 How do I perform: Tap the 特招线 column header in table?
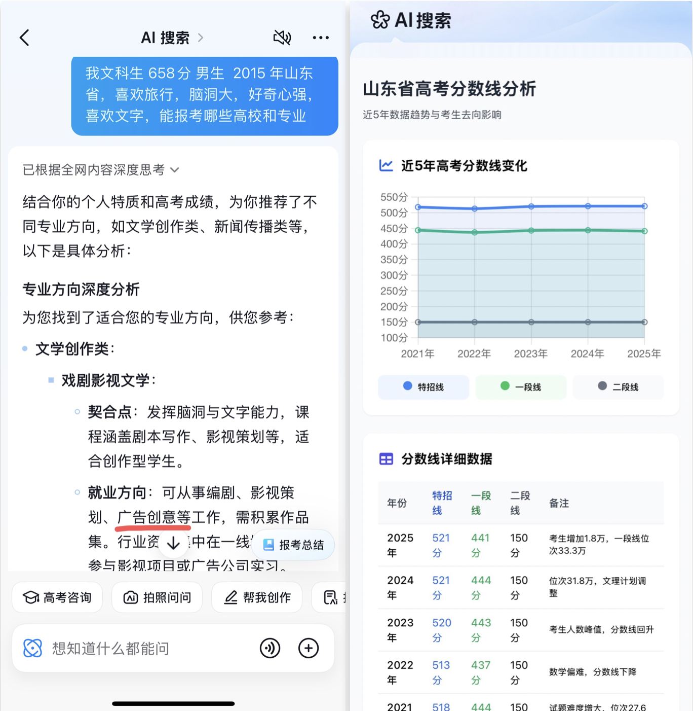point(442,503)
